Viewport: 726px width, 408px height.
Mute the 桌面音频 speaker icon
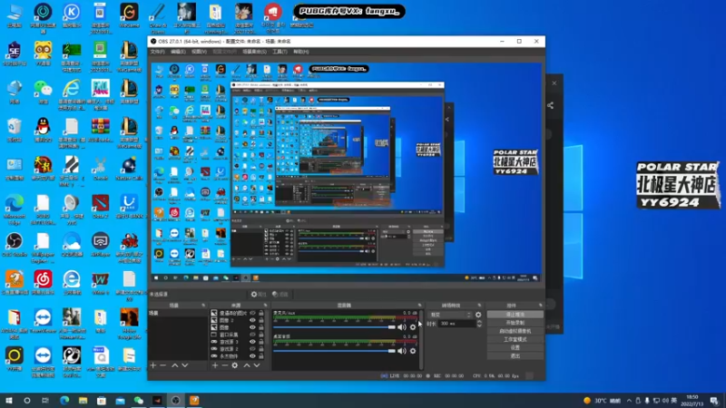pyautogui.click(x=401, y=351)
